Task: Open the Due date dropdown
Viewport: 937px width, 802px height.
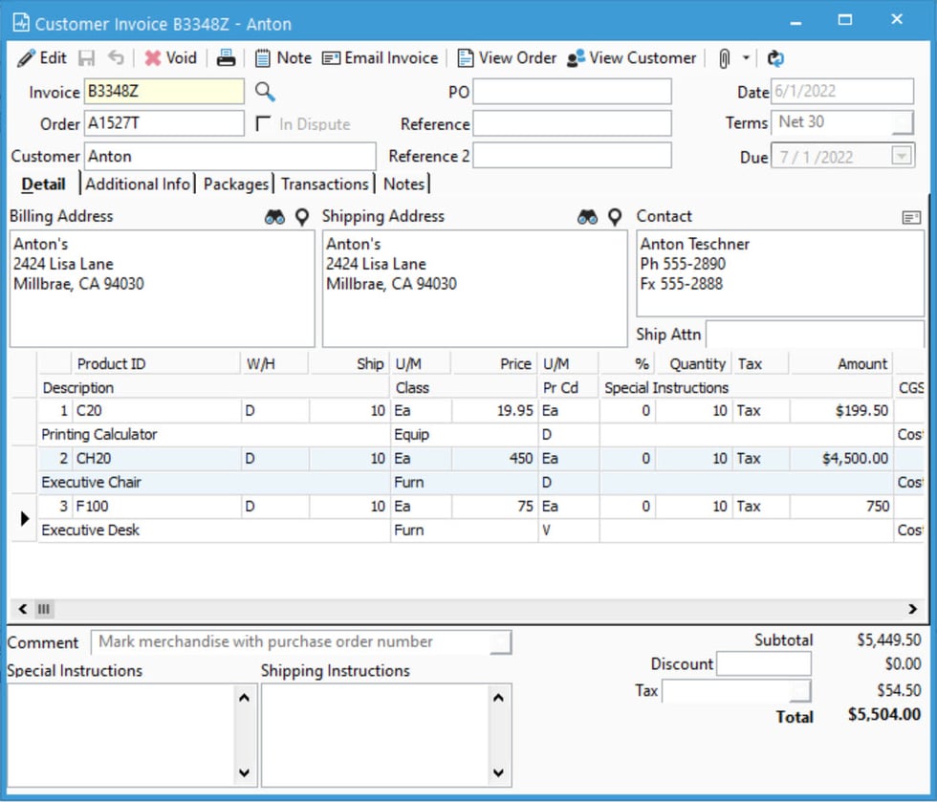Action: coord(902,157)
